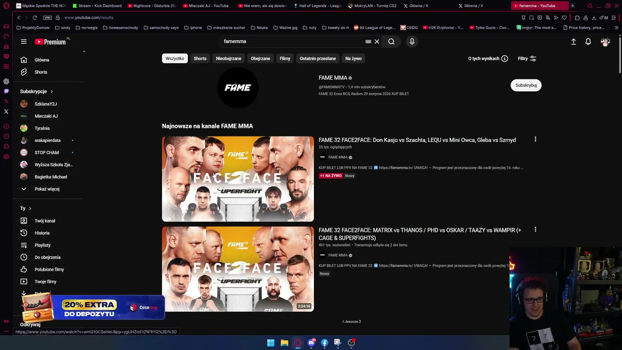This screenshot has width=622, height=350.
Task: Open options menu for FAME 32 Don Kasjo video
Action: tap(536, 140)
